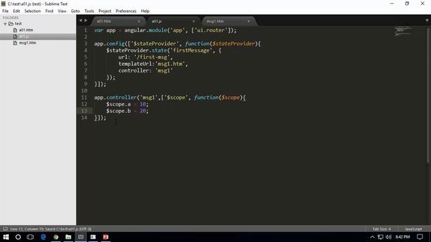431x242 pixels.
Task: Open the Help menu
Action: click(145, 11)
